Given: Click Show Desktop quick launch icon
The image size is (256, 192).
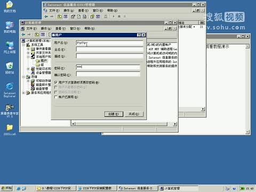Looking at the screenshot, I should coord(24,188).
